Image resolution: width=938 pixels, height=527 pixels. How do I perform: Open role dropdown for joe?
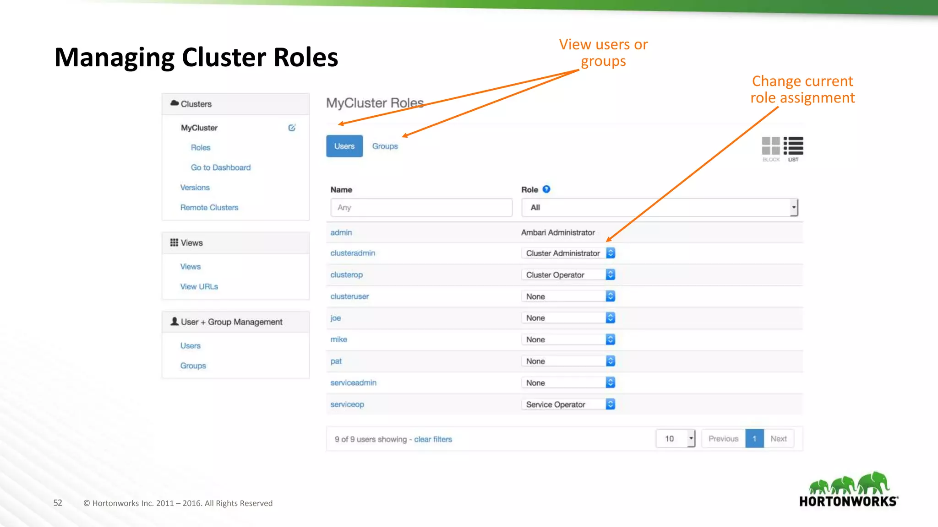[x=568, y=318]
